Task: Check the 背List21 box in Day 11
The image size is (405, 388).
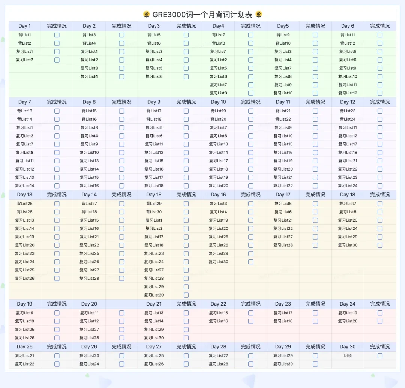Action: [315, 111]
